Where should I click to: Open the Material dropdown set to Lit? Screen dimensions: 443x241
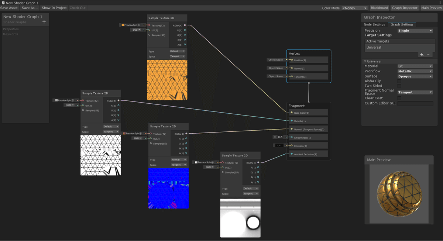[415, 66]
